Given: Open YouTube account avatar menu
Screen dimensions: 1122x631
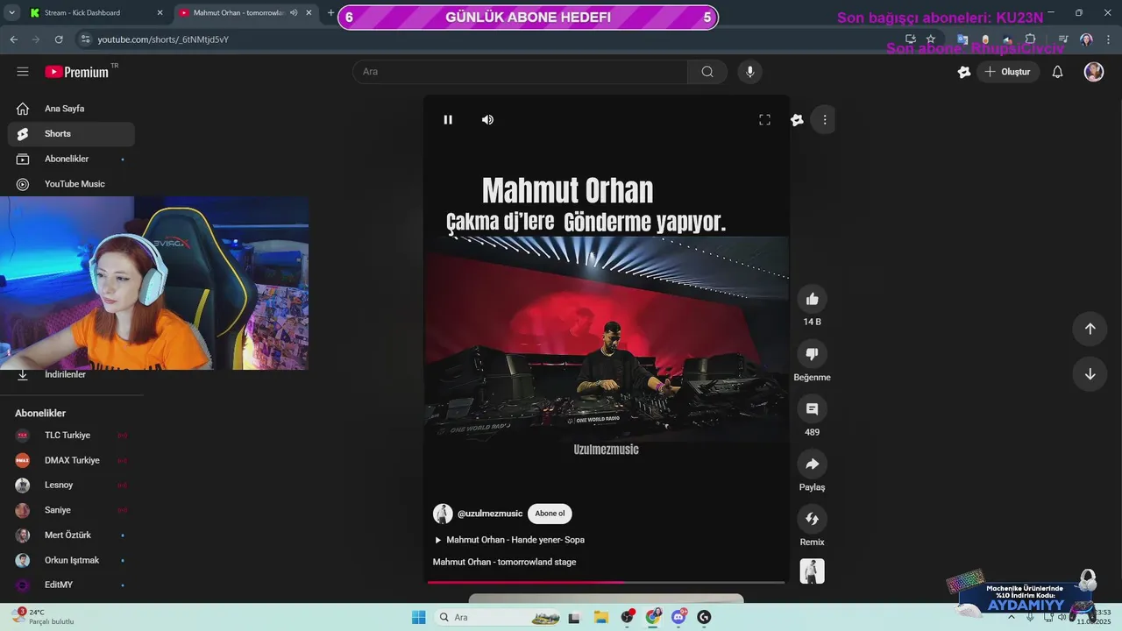Looking at the screenshot, I should coord(1094,72).
